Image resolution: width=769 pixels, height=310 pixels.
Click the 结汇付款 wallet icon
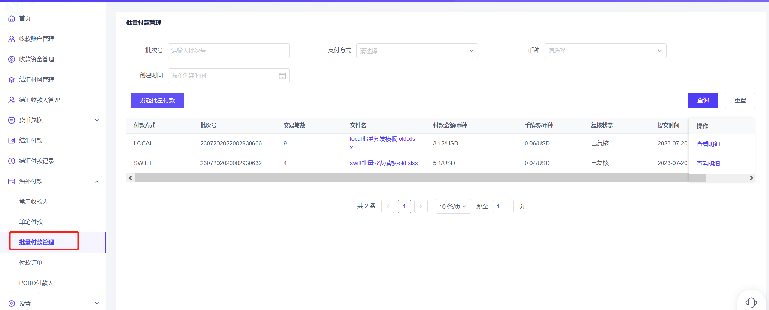tap(11, 140)
